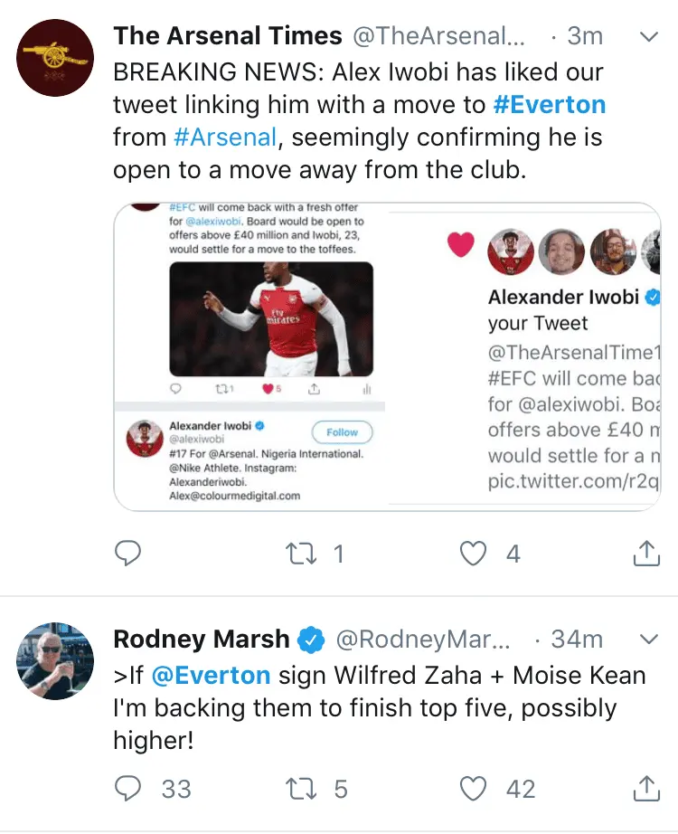Image resolution: width=678 pixels, height=834 pixels.
Task: Open the #Everton hashtag link
Action: click(550, 105)
